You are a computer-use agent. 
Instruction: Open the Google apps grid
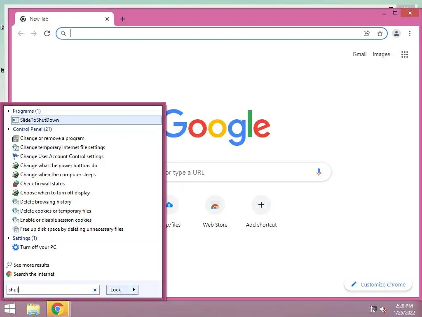405,54
